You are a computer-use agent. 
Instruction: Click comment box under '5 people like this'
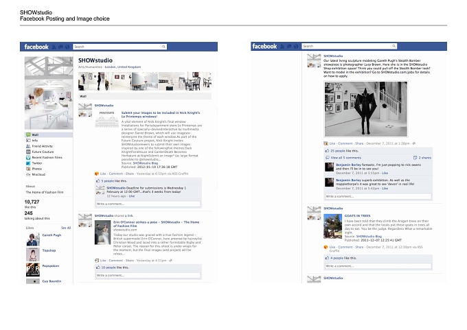point(148,204)
